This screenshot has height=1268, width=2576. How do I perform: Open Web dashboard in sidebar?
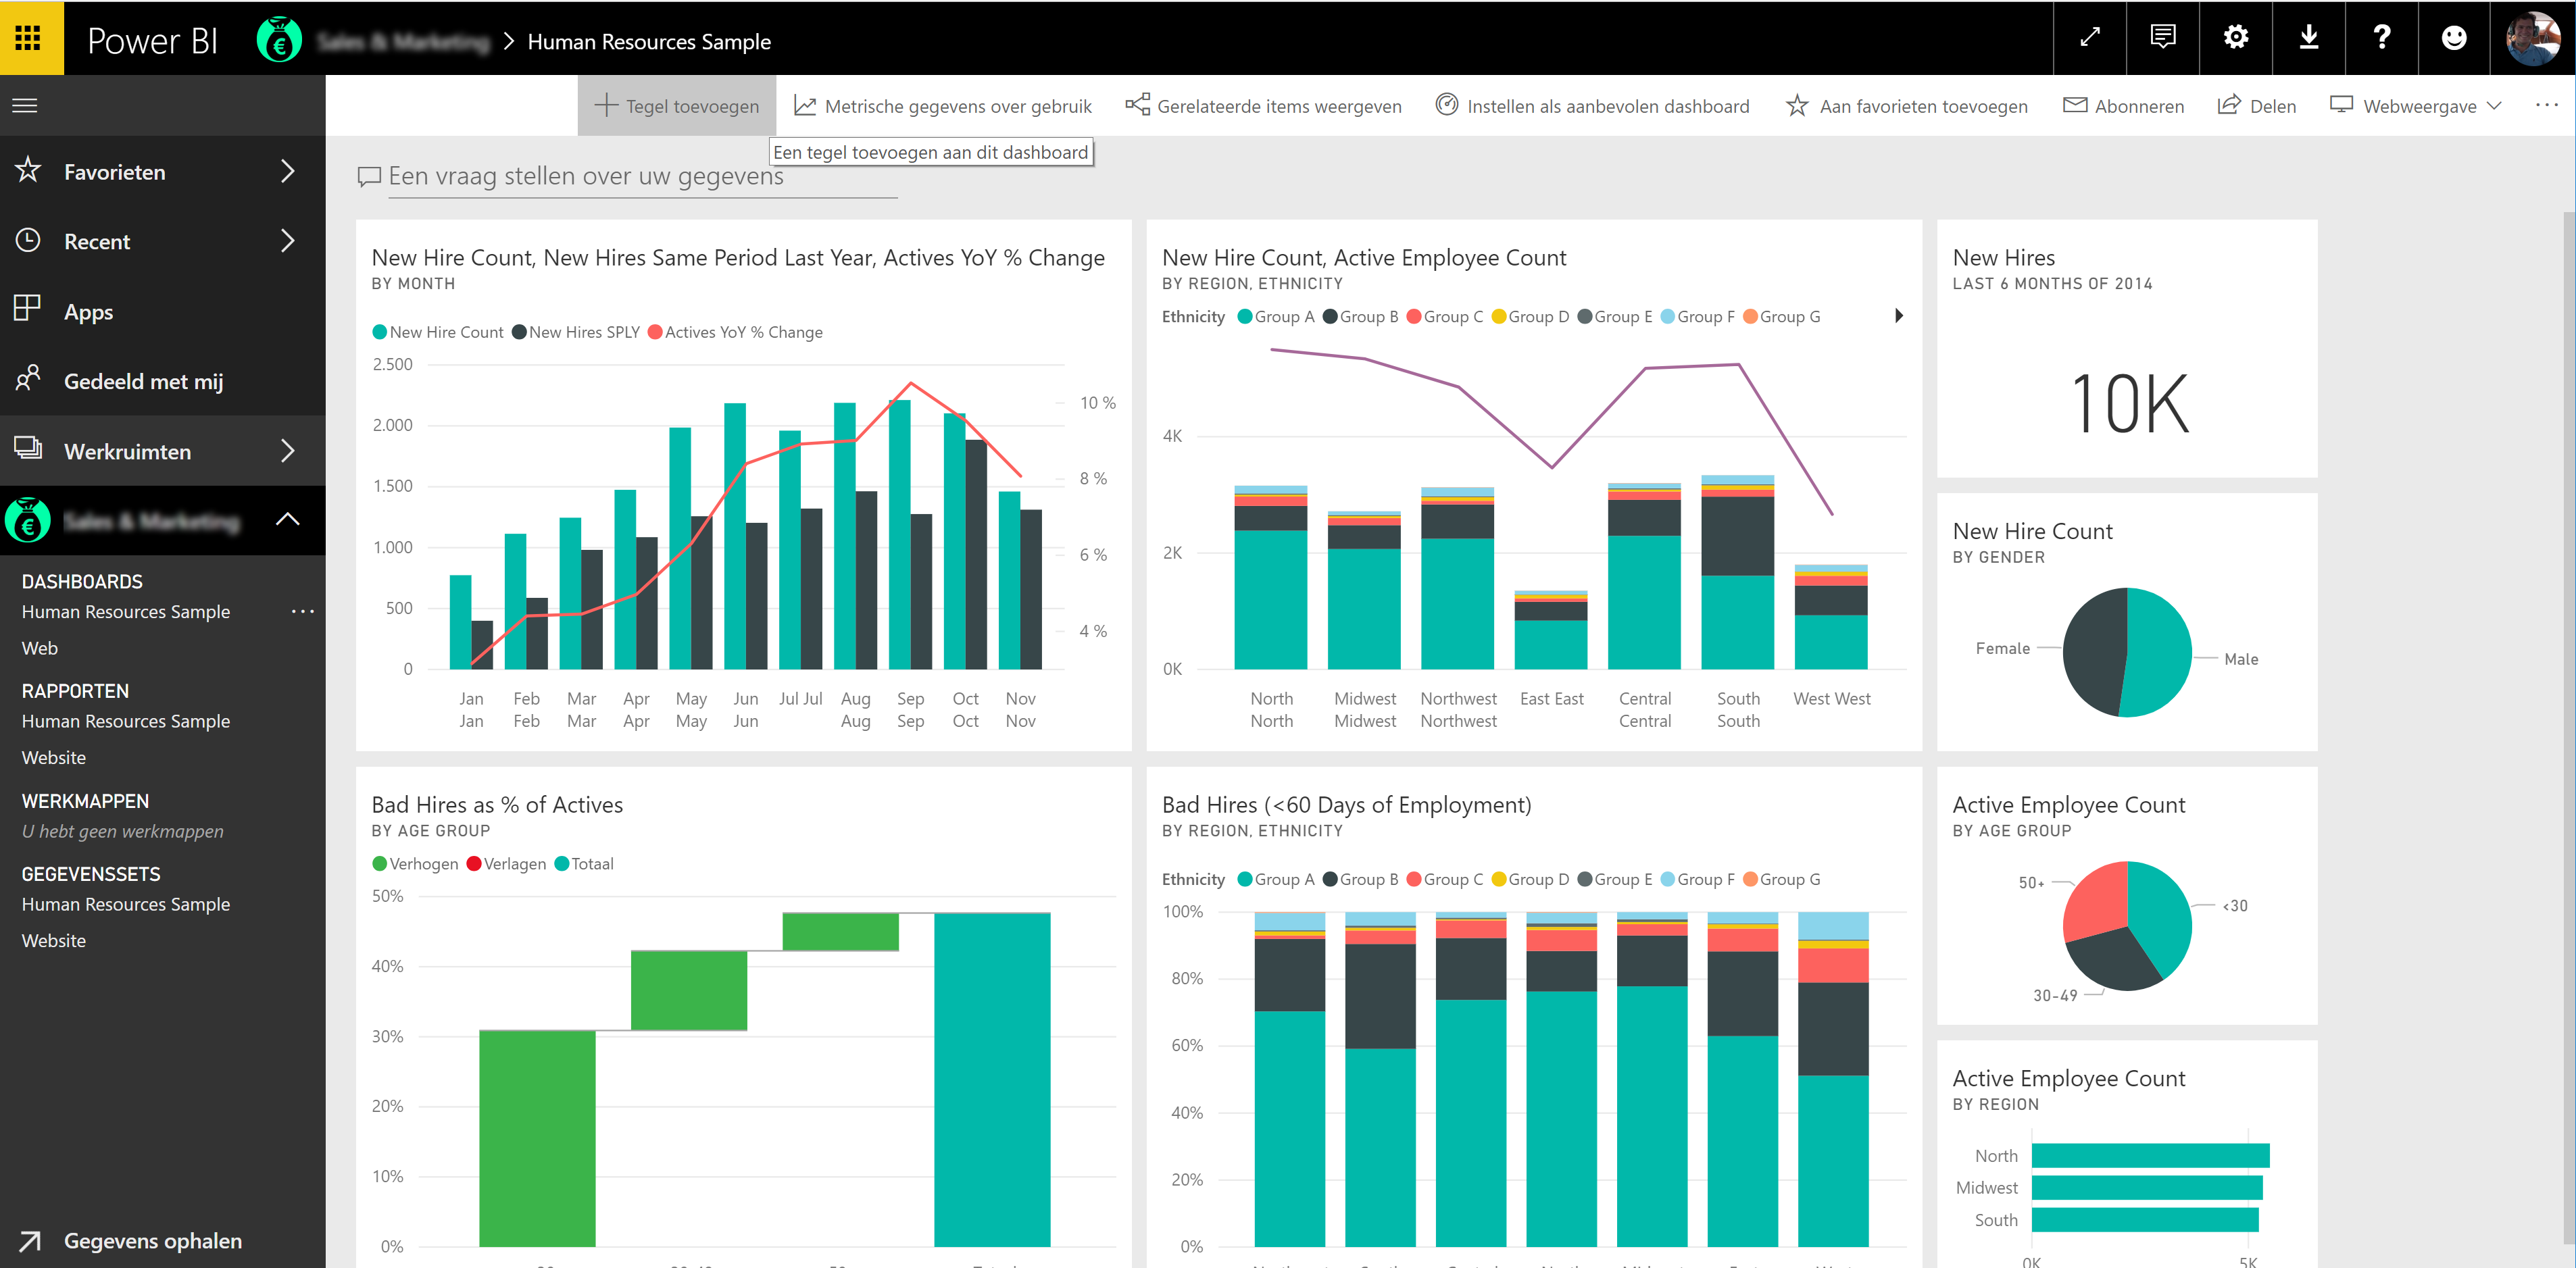tap(40, 648)
